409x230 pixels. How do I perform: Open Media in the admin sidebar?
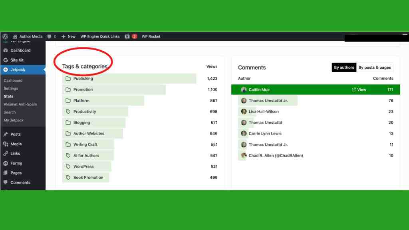point(16,144)
